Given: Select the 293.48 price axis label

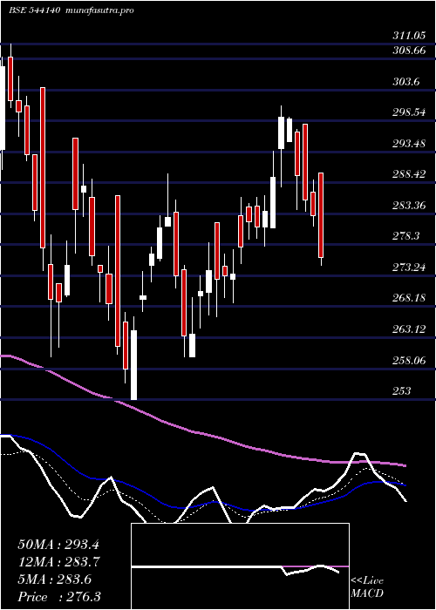Looking at the screenshot, I should (409, 144).
